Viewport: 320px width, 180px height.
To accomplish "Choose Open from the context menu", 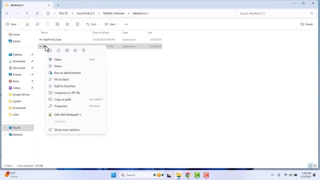I will 75,59.
